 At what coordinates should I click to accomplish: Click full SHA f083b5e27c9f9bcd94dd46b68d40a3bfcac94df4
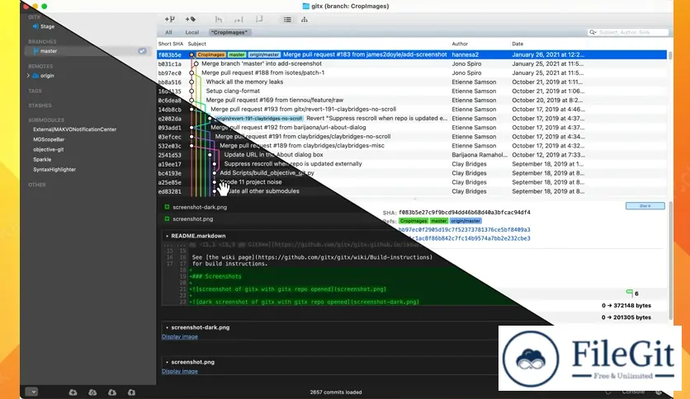pyautogui.click(x=464, y=212)
